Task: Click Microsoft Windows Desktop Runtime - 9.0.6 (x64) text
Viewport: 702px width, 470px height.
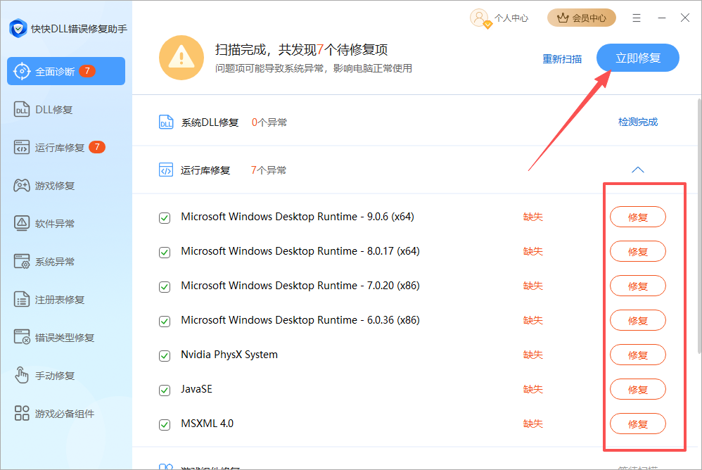Action: (x=298, y=217)
